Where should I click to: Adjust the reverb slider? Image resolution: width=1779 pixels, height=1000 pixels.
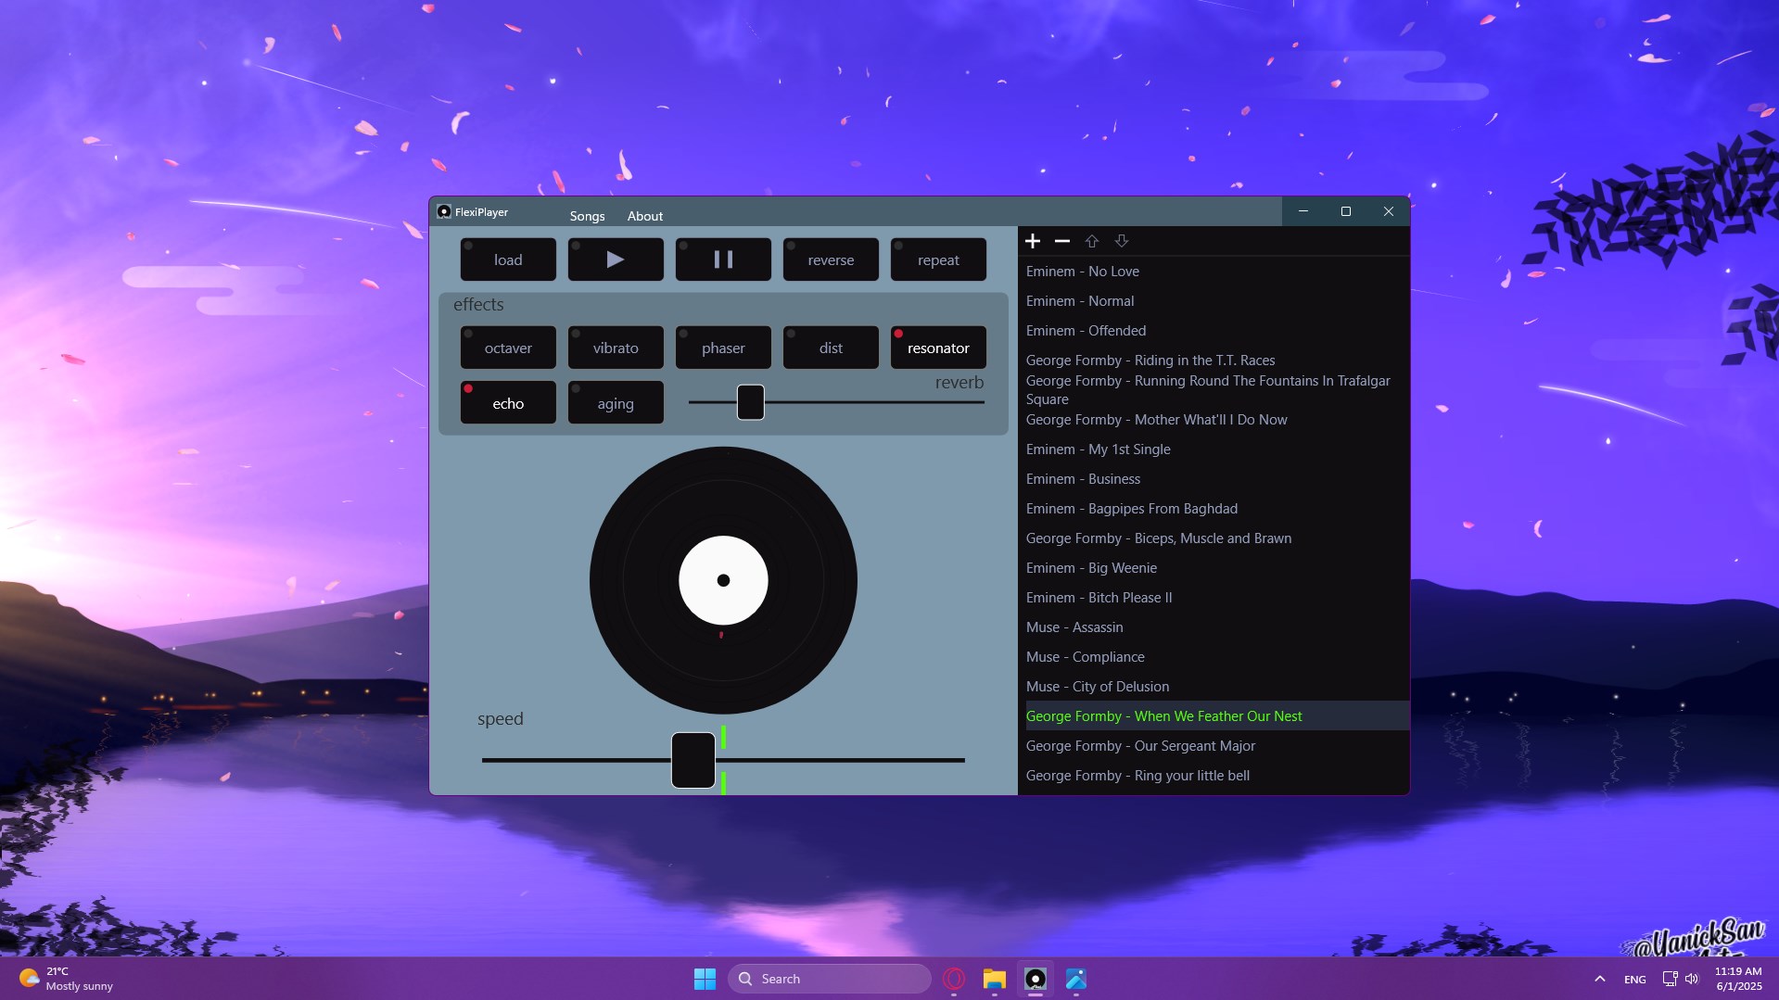[750, 402]
